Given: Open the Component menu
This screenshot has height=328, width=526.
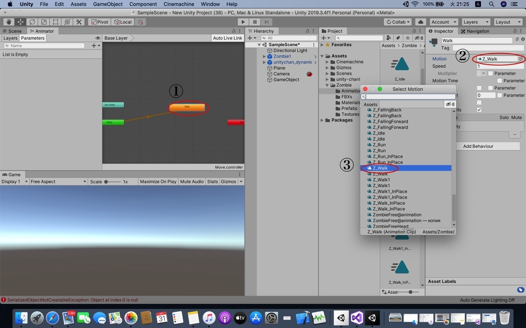Looking at the screenshot, I should 143,4.
